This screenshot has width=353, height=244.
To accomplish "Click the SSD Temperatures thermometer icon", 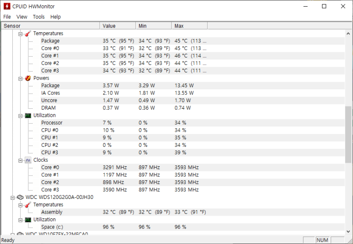I will (28, 205).
